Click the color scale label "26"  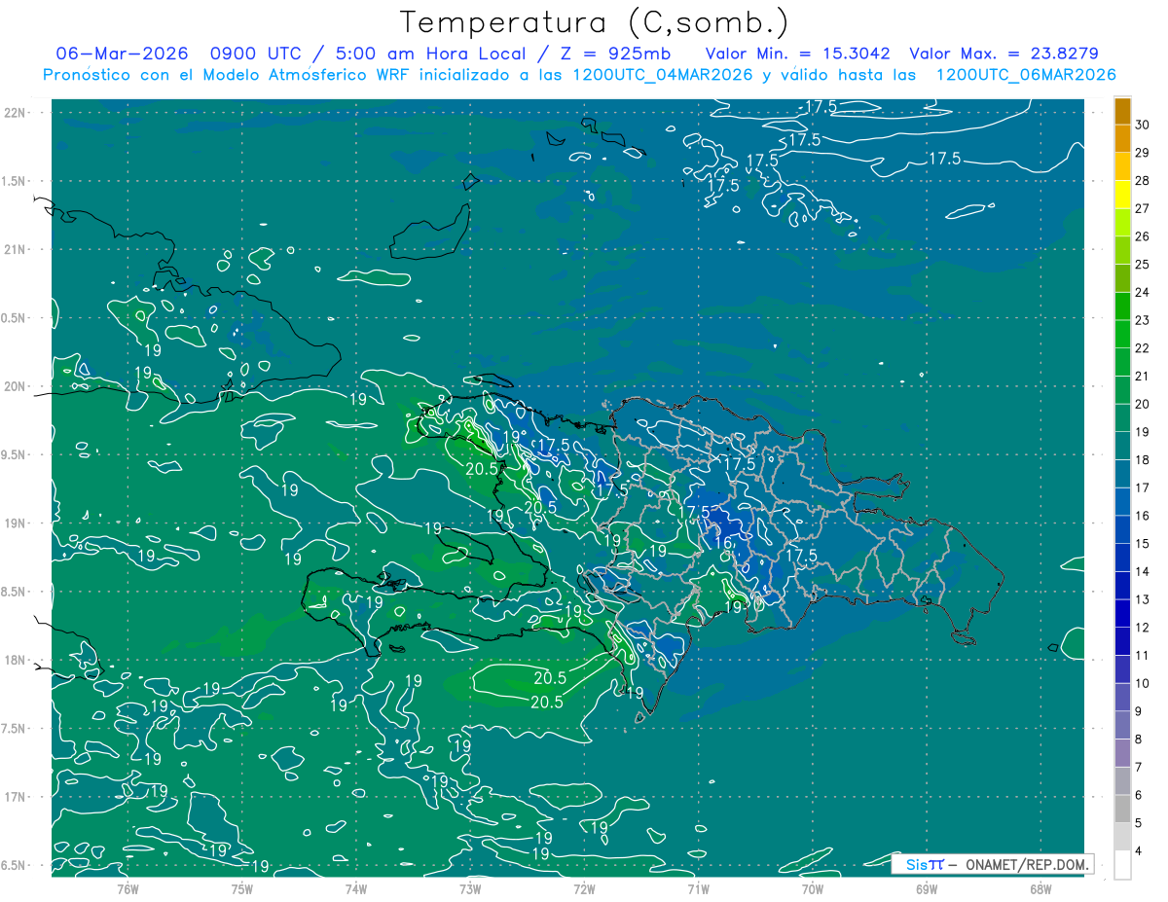tap(1143, 236)
